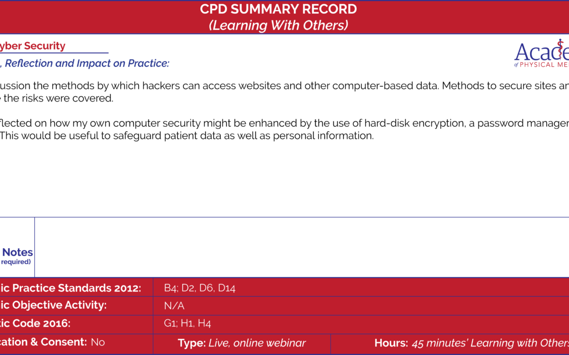Image resolution: width=569 pixels, height=355 pixels.
Task: Click the Objective Activity row label
Action: coord(53,305)
